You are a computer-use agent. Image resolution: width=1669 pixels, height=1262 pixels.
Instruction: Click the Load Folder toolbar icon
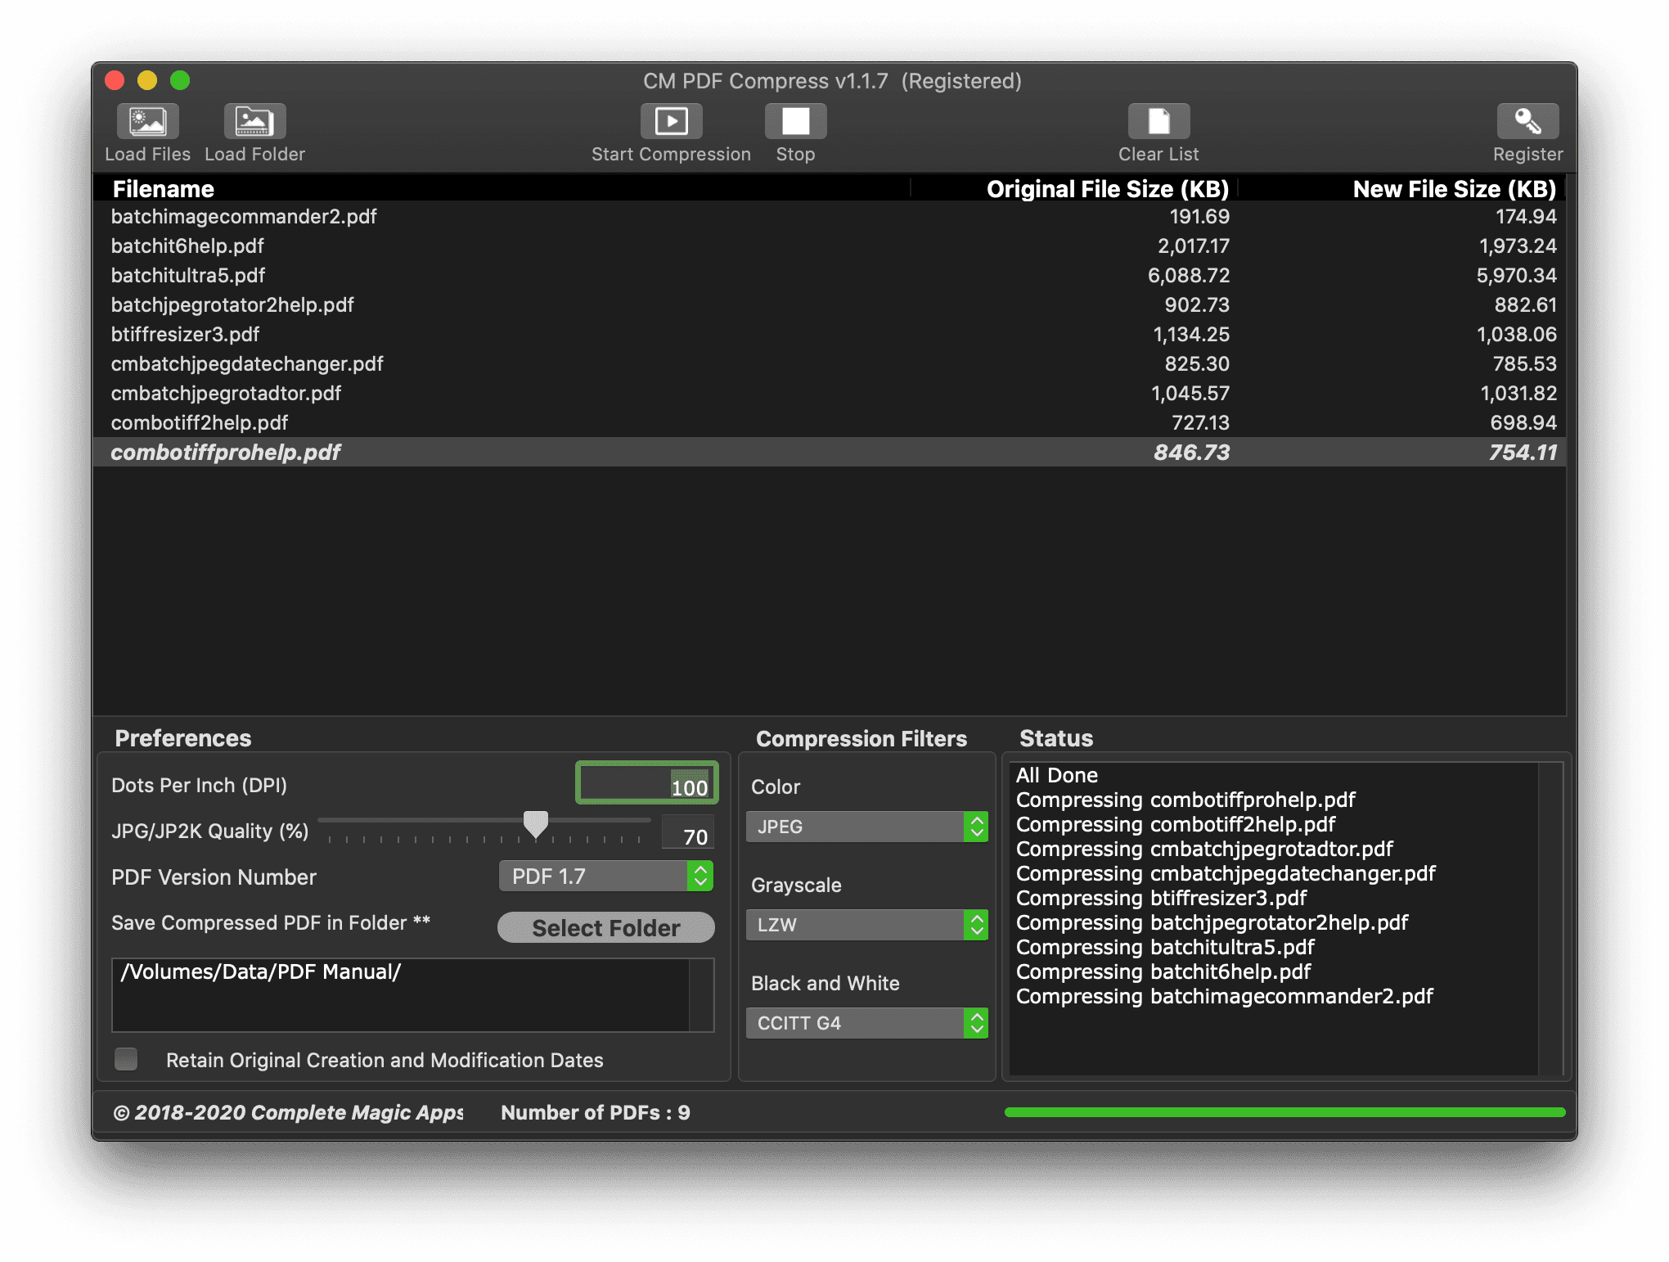(254, 122)
